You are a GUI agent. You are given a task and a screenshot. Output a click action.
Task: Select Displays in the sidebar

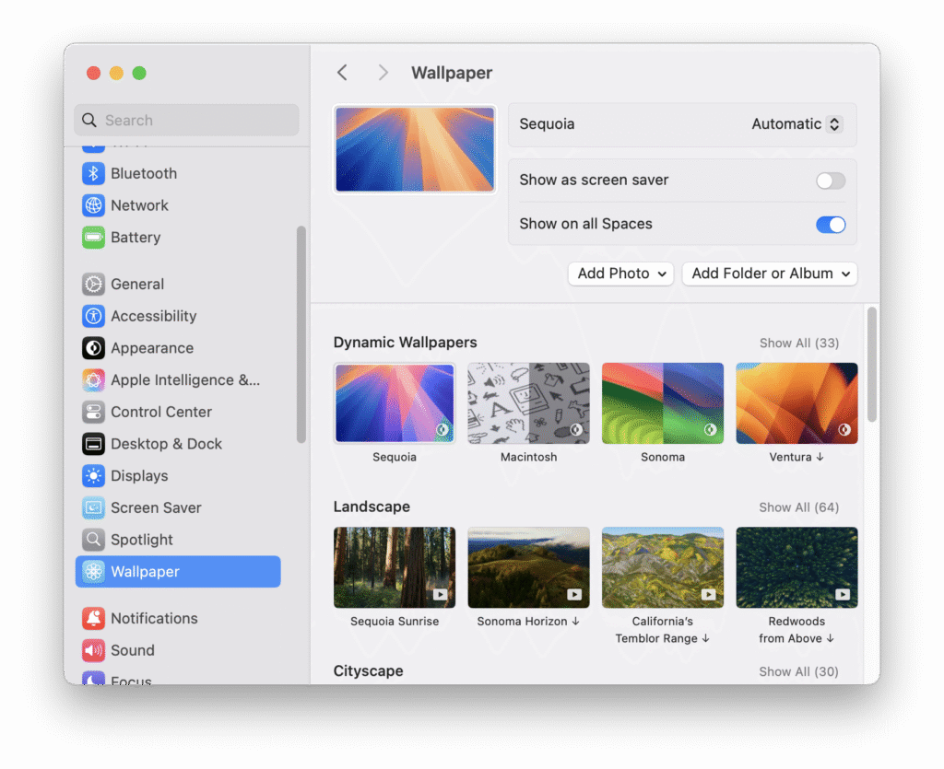coord(178,475)
